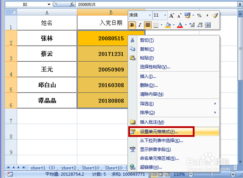Screen dimensions: 243x178
Task: Choose 命名单元格区域(R)... menu entry
Action: coord(174,158)
